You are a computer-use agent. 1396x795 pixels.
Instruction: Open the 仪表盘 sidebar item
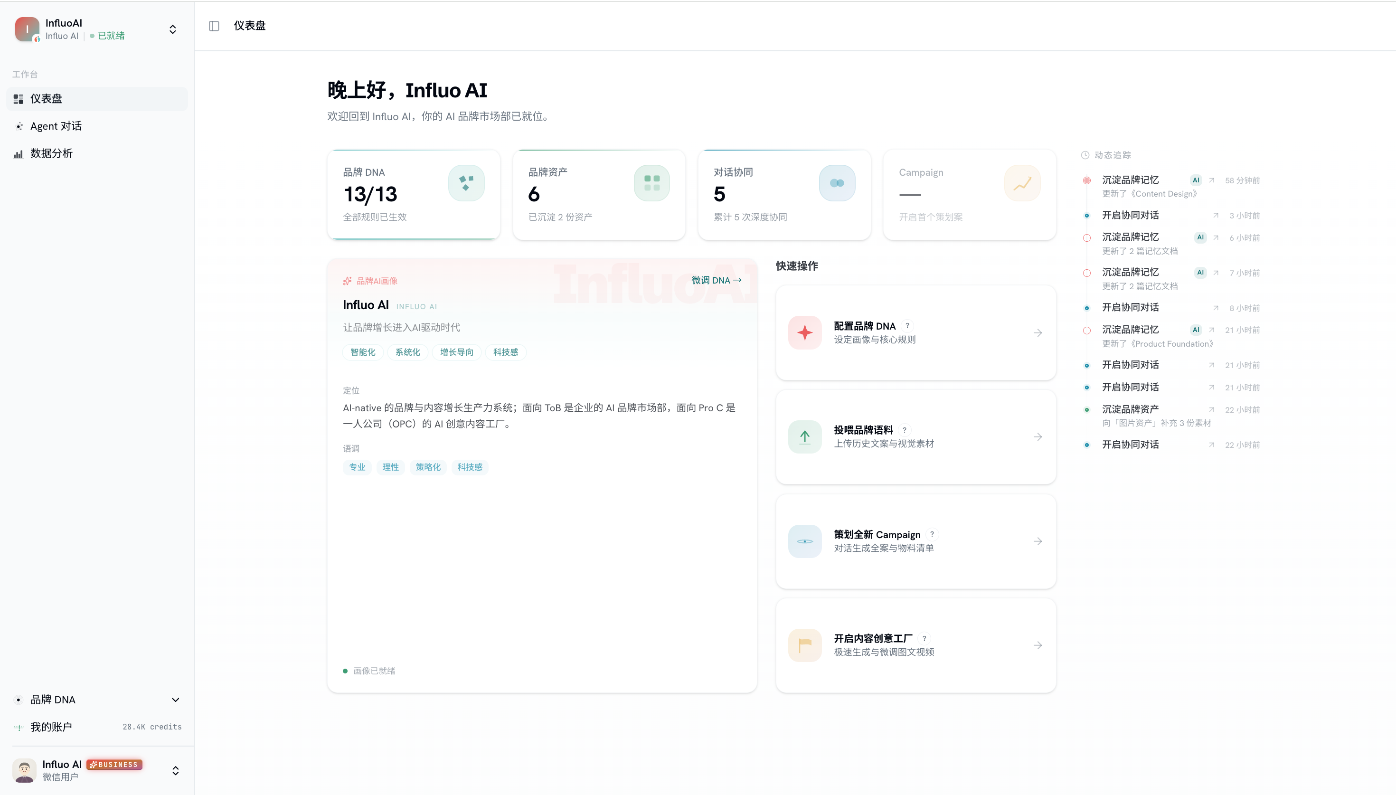[97, 99]
